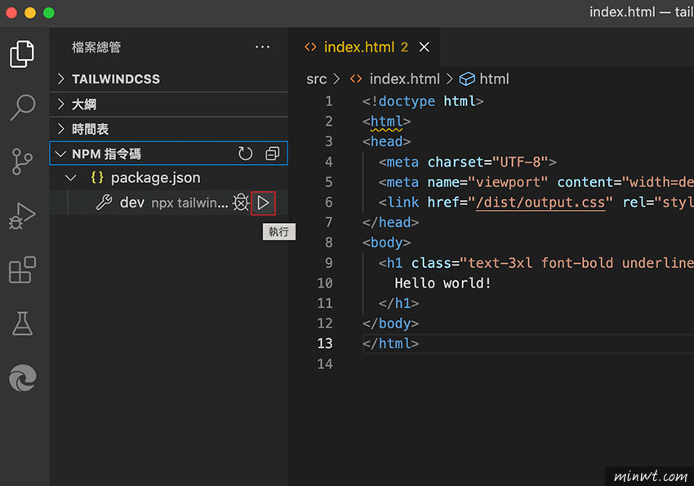Image resolution: width=694 pixels, height=486 pixels.
Task: Click the braces icon of package.json
Action: (97, 178)
